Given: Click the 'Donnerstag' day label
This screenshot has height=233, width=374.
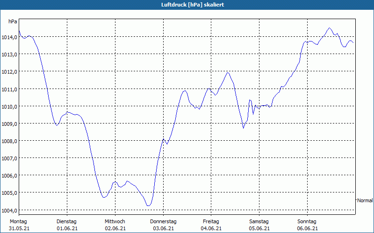Looking at the screenshot, I should coord(163,222).
